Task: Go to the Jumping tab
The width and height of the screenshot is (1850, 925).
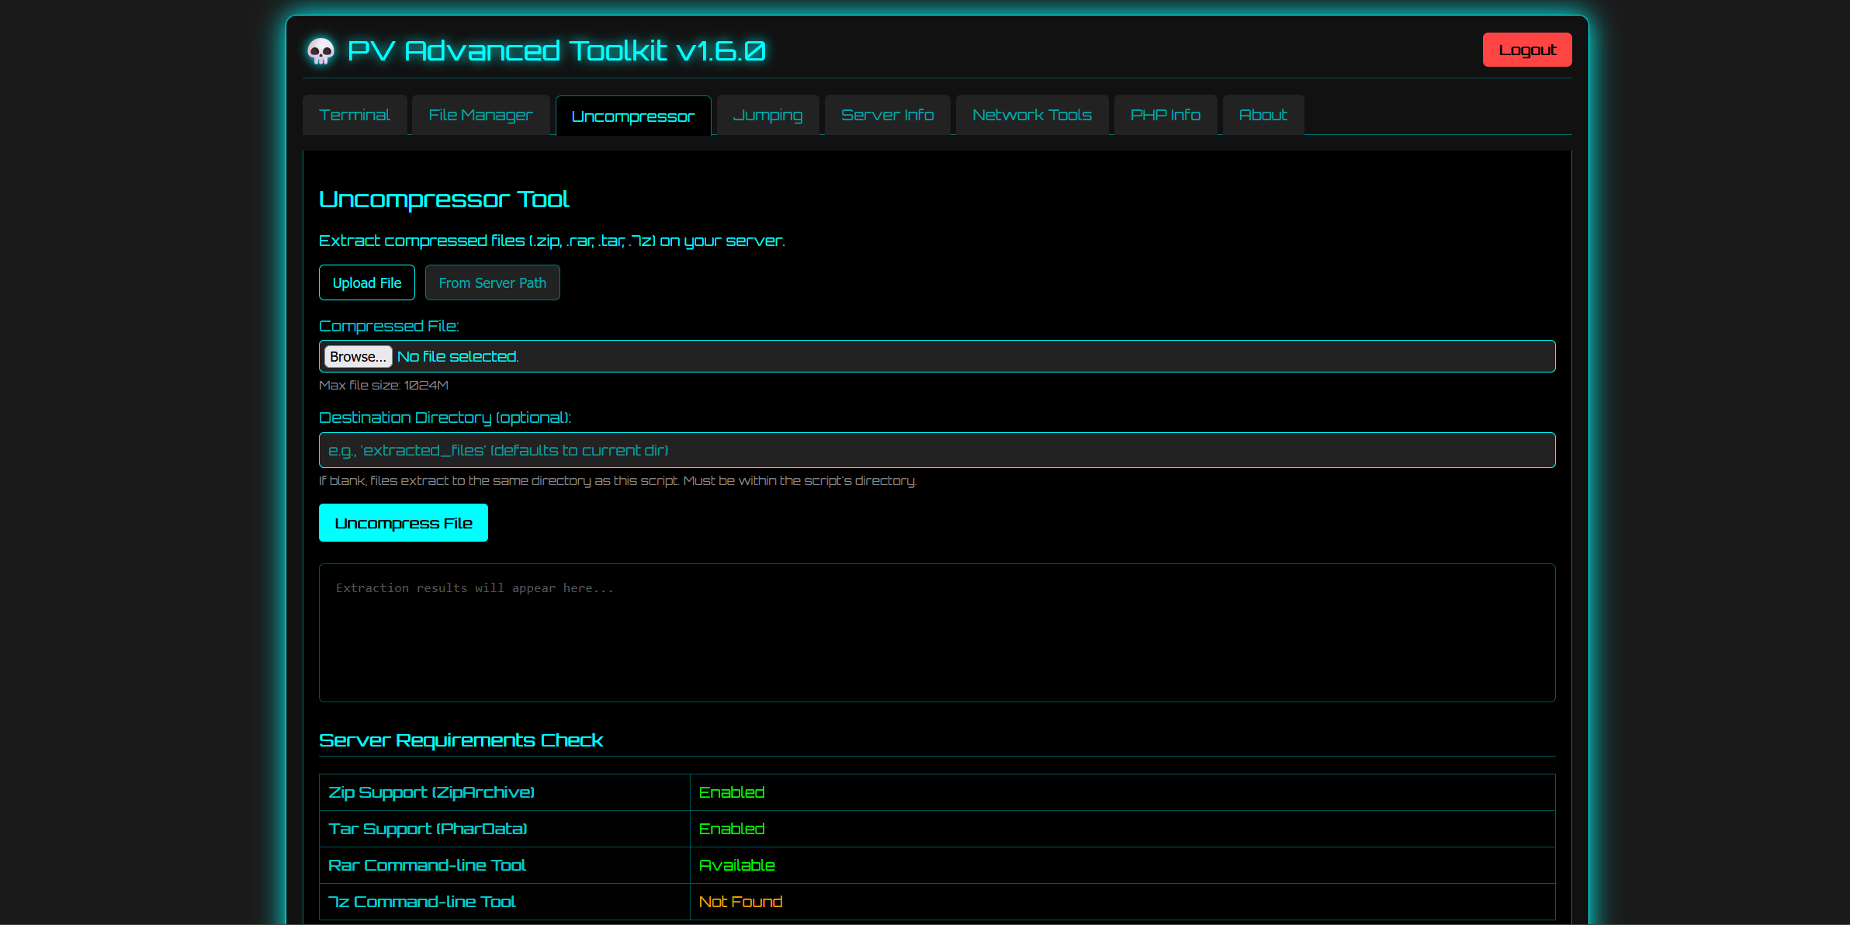Action: 767,115
